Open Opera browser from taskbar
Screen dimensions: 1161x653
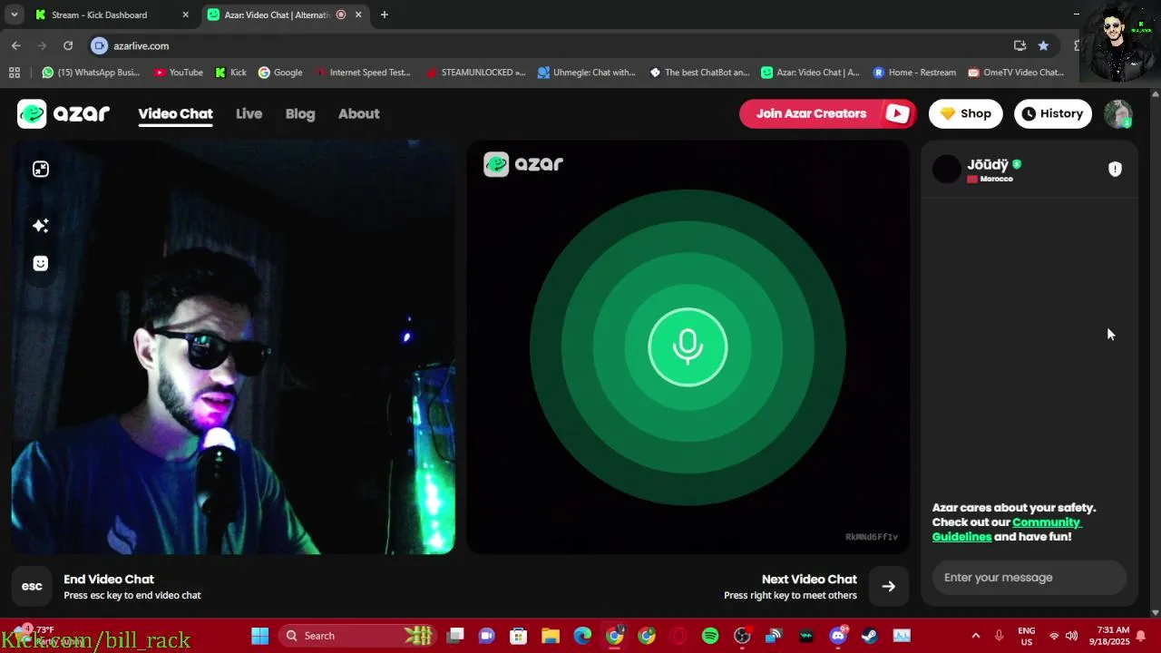tap(678, 636)
